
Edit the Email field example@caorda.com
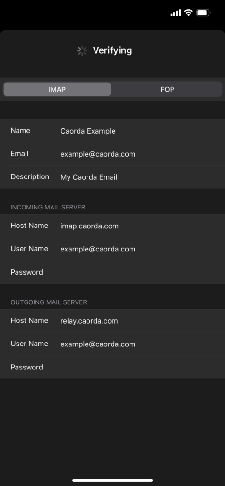[x=112, y=154]
